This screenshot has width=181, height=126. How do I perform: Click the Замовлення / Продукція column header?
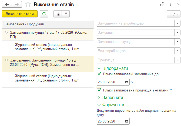[48, 24]
